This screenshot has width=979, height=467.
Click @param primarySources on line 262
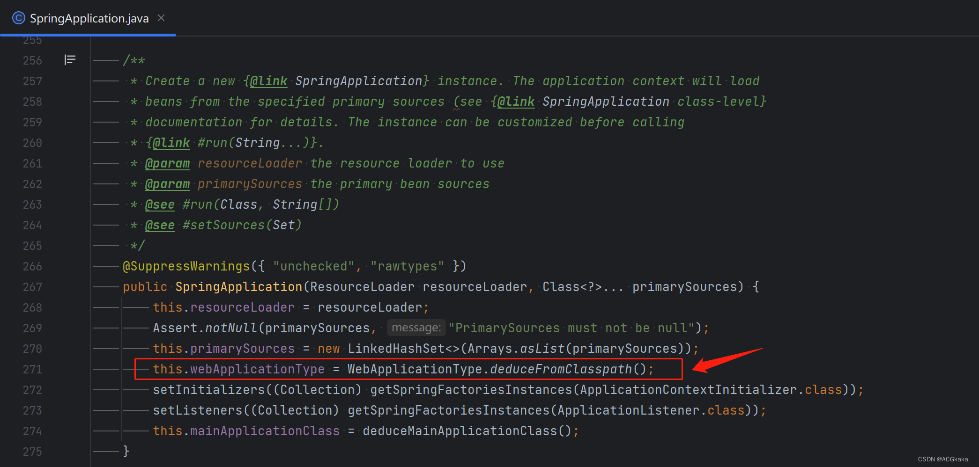point(223,184)
